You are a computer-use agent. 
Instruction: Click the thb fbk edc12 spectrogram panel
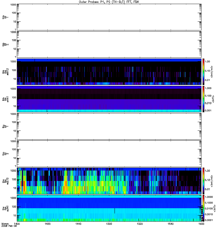pyautogui.click(x=109, y=72)
